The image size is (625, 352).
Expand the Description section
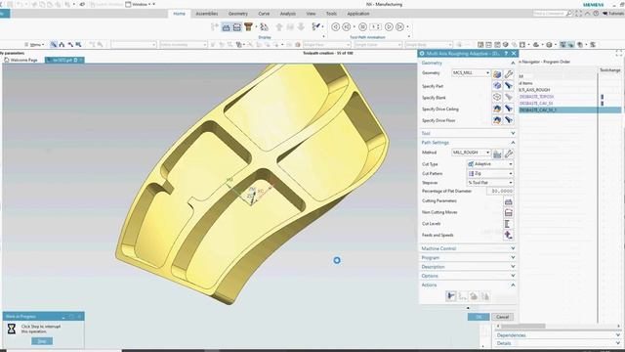click(513, 267)
